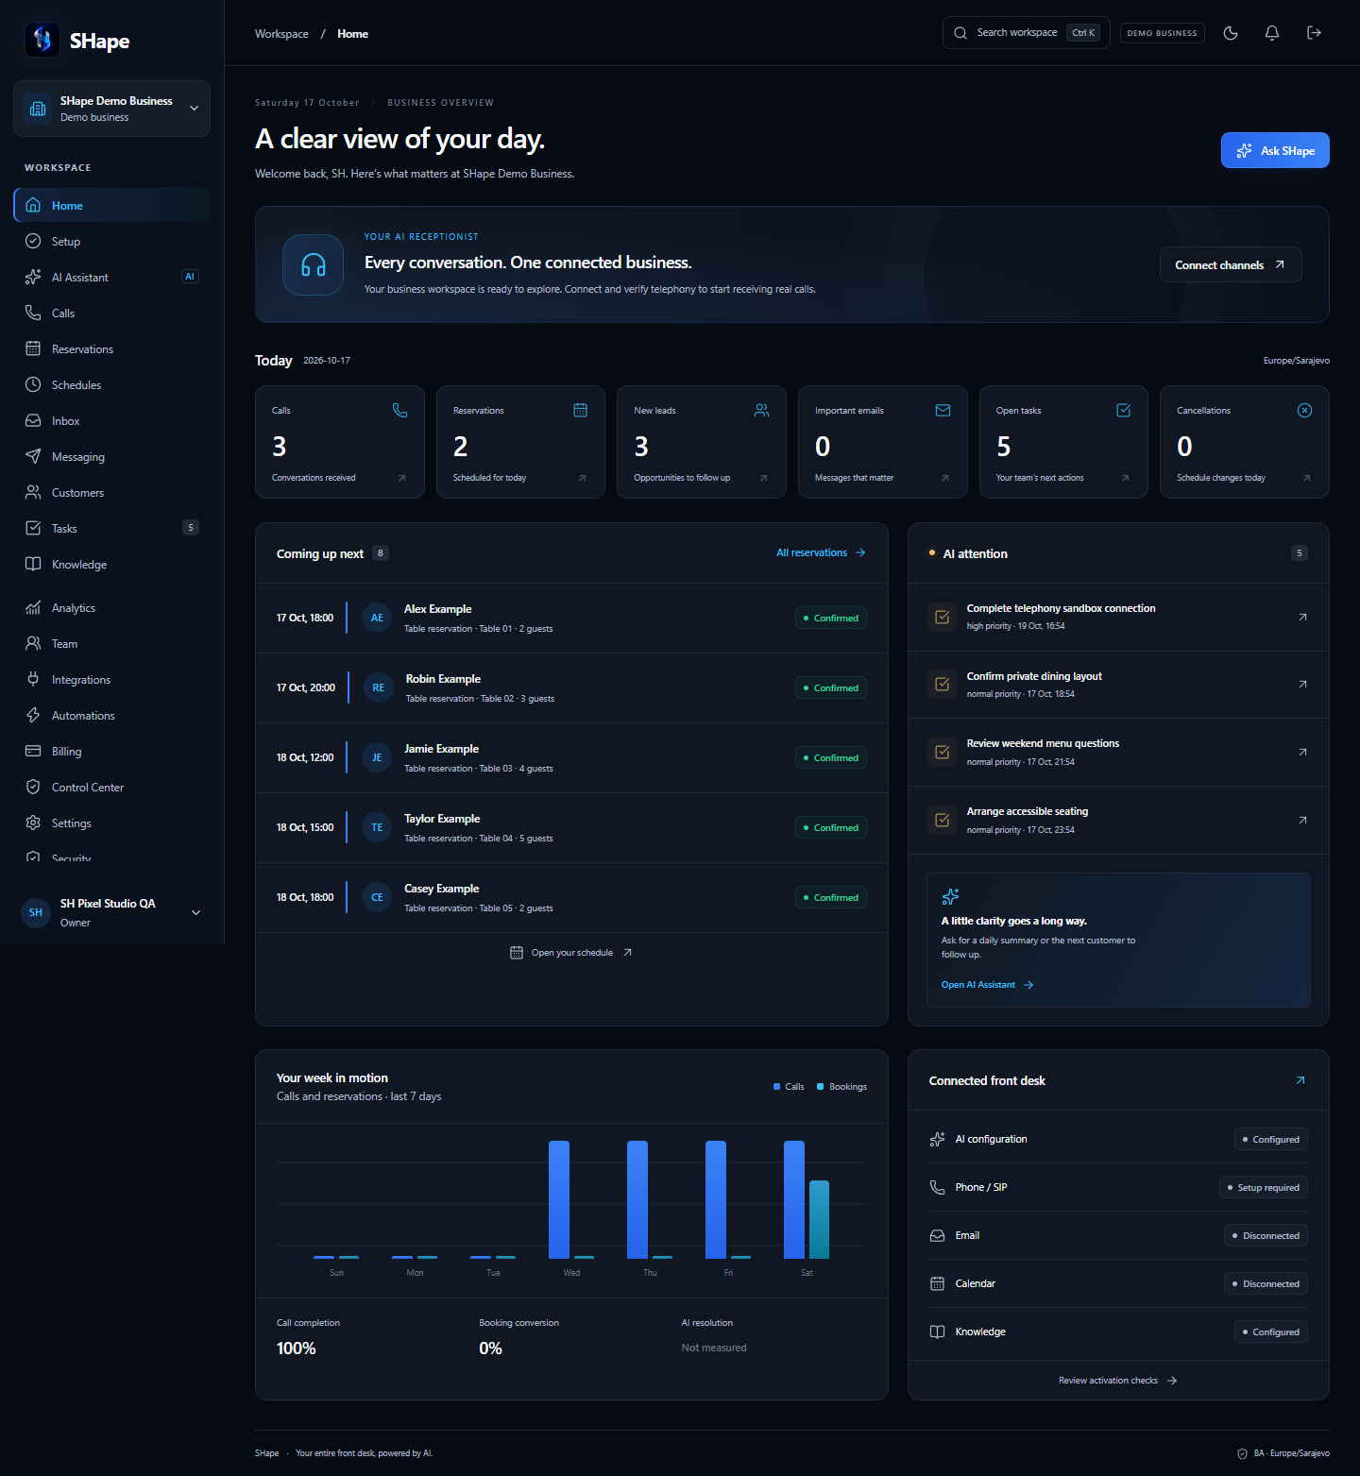Click Connect channels button
This screenshot has width=1360, height=1476.
click(x=1231, y=264)
